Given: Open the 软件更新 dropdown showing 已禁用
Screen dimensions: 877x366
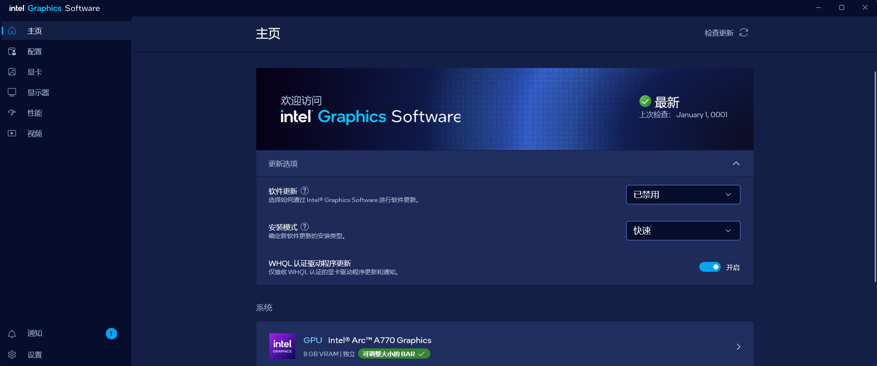Looking at the screenshot, I should pos(683,195).
